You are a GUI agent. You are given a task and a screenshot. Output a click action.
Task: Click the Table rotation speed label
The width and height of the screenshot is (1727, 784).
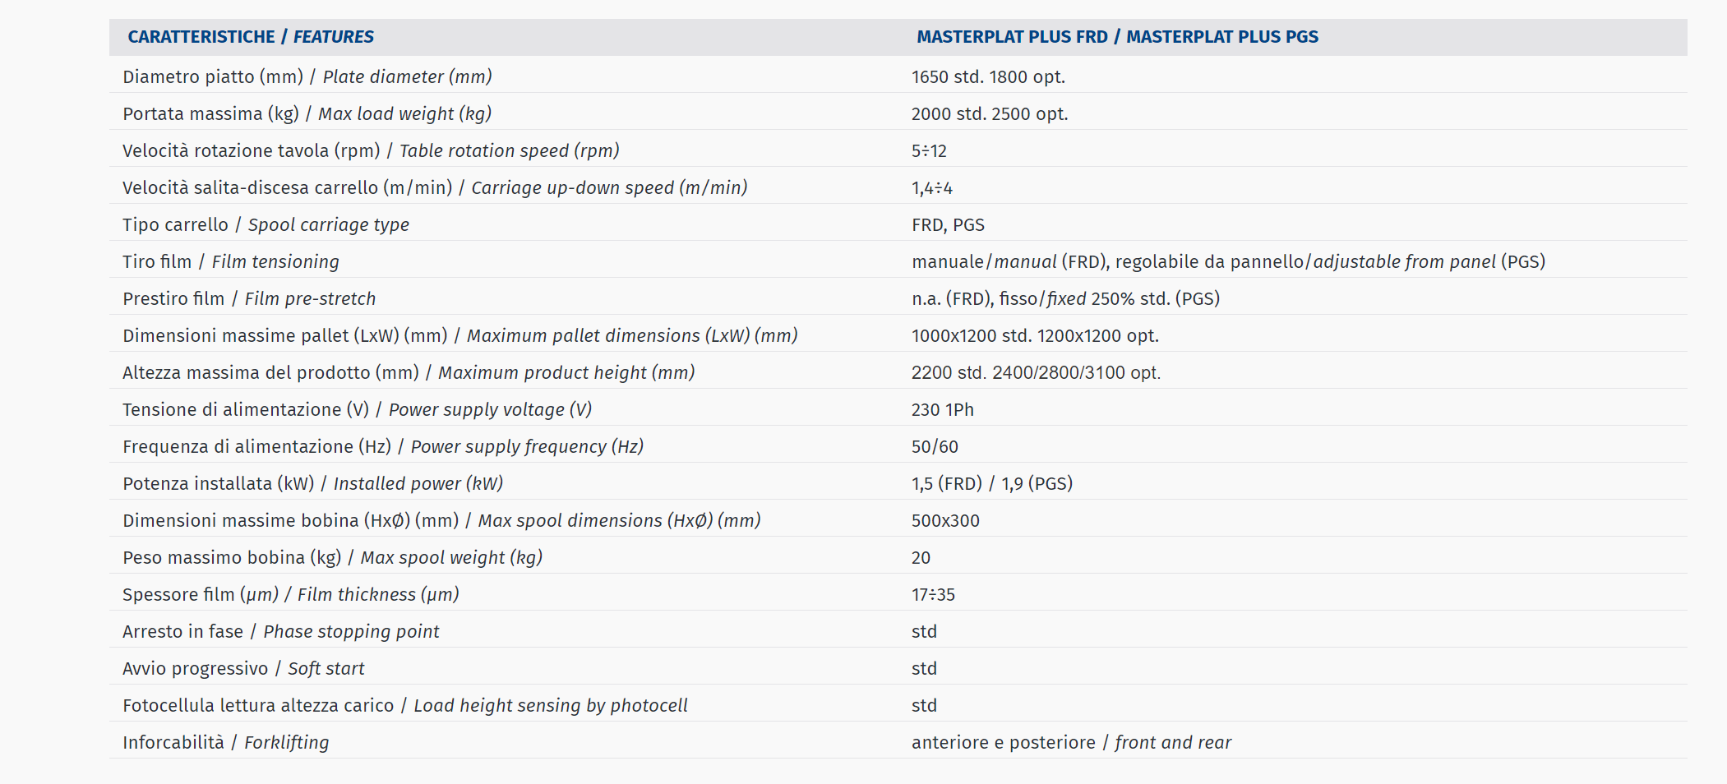pyautogui.click(x=371, y=150)
